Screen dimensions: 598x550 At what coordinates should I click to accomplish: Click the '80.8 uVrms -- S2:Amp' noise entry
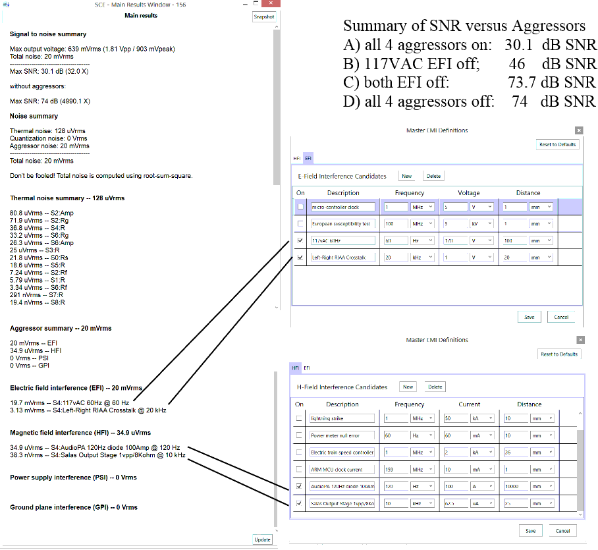tap(41, 213)
